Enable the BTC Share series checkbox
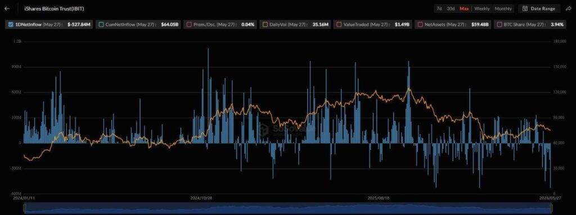Viewport: 576px width, 215px height. pyautogui.click(x=499, y=25)
